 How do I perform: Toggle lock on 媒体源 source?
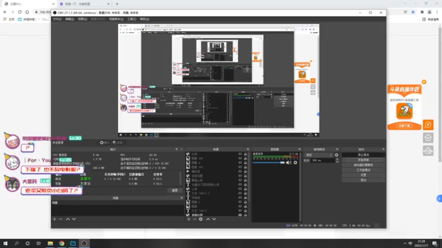tap(245, 171)
